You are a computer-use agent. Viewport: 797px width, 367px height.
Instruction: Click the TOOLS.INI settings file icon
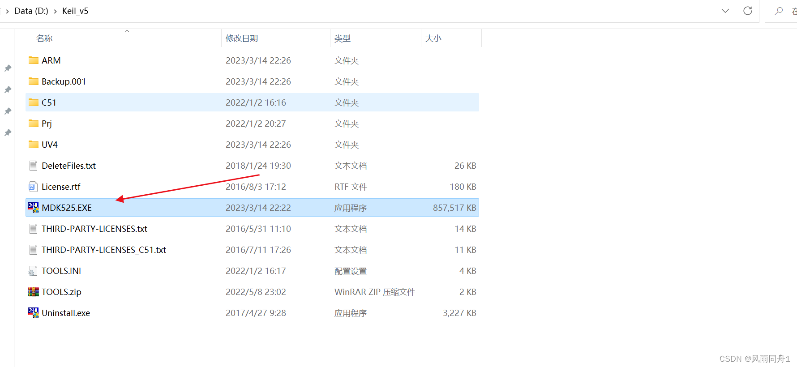33,271
